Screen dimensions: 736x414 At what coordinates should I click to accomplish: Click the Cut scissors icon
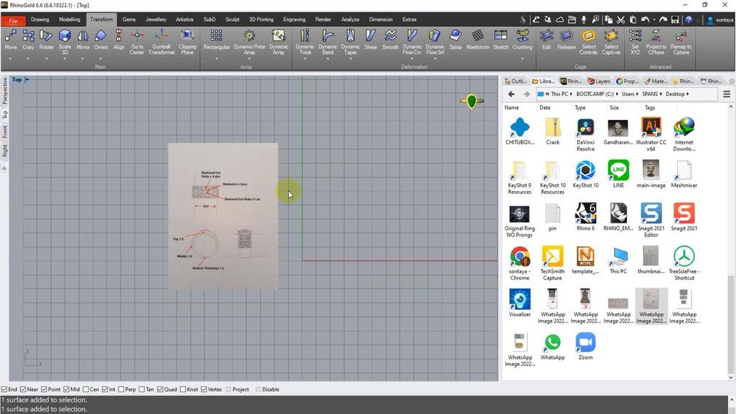point(621,20)
